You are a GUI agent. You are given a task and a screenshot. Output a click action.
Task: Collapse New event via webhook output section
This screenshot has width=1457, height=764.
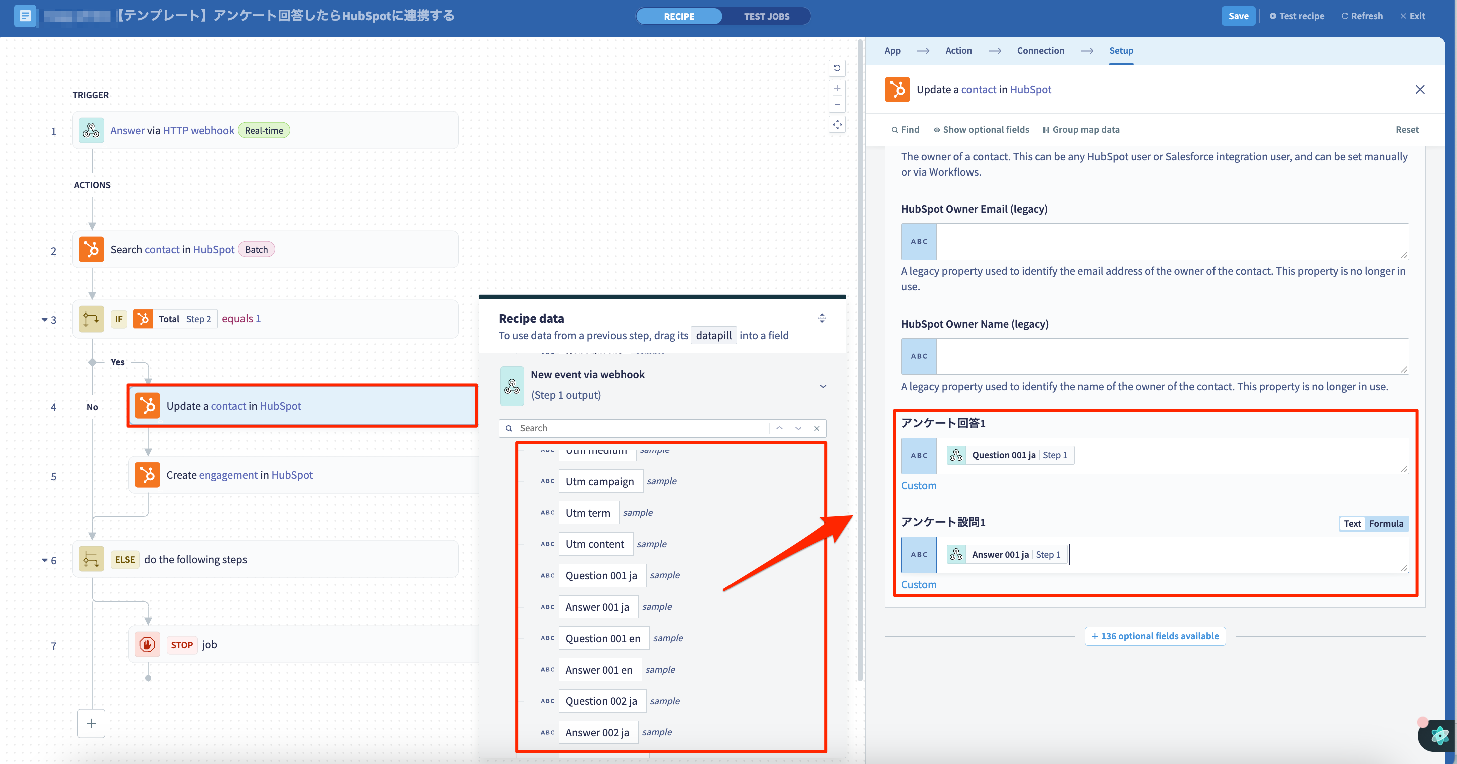coord(823,386)
